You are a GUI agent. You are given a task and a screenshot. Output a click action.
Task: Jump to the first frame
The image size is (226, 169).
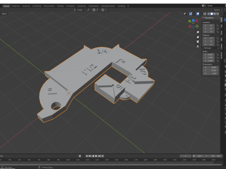coord(87,156)
